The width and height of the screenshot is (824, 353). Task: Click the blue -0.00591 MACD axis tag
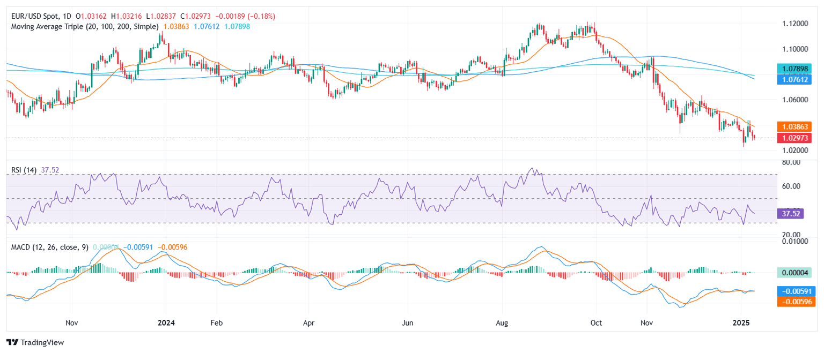pyautogui.click(x=795, y=291)
